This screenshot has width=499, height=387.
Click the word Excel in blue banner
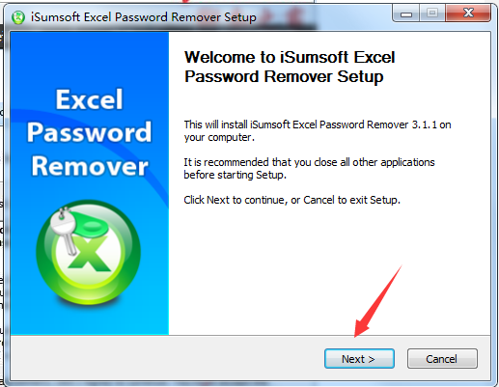click(89, 99)
